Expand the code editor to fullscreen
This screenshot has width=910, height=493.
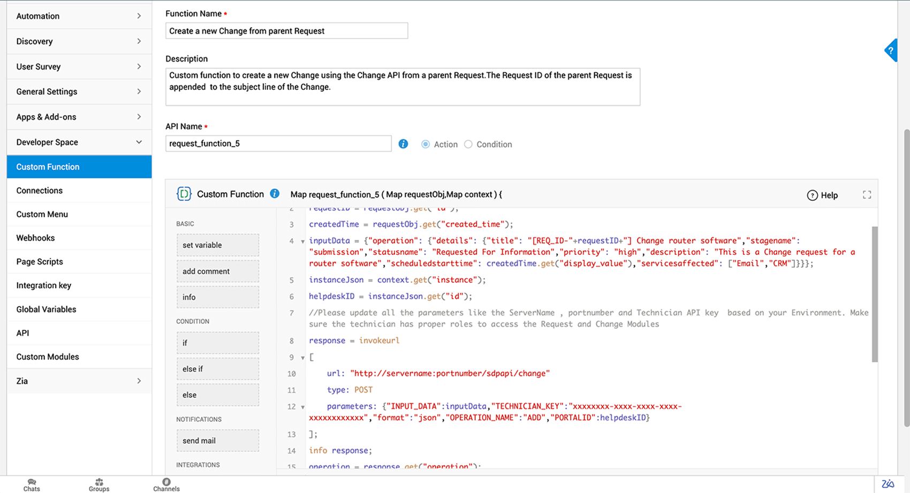pyautogui.click(x=867, y=195)
